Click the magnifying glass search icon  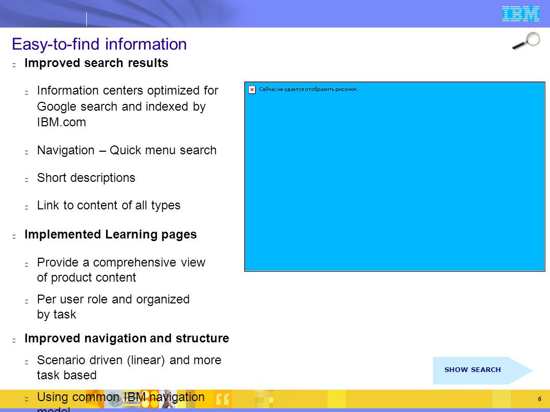(526, 41)
